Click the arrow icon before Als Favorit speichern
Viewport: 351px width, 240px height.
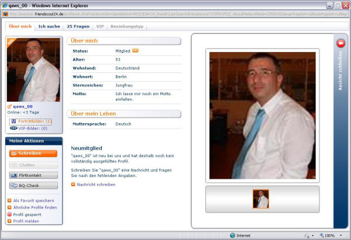[x=9, y=200]
